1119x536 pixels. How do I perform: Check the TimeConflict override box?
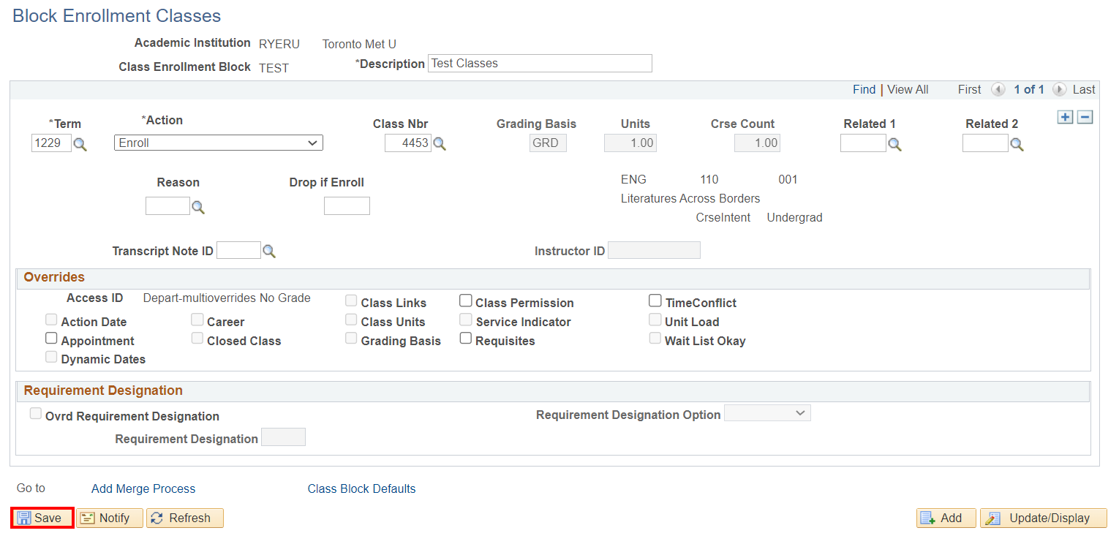click(x=655, y=301)
